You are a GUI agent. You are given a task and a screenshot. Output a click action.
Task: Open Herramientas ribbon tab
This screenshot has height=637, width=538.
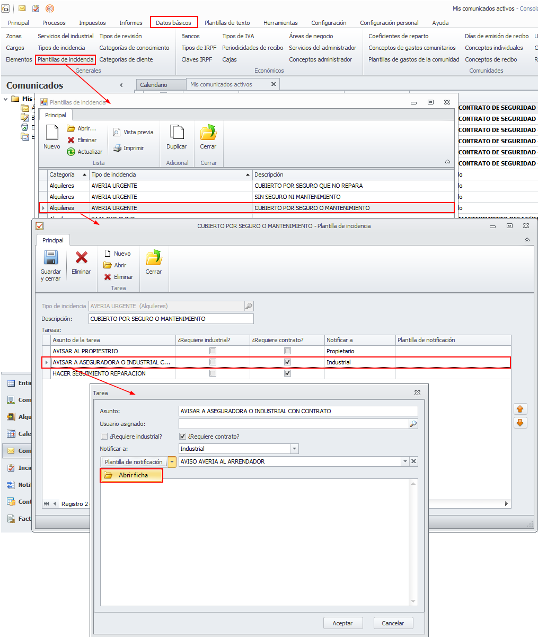point(280,23)
